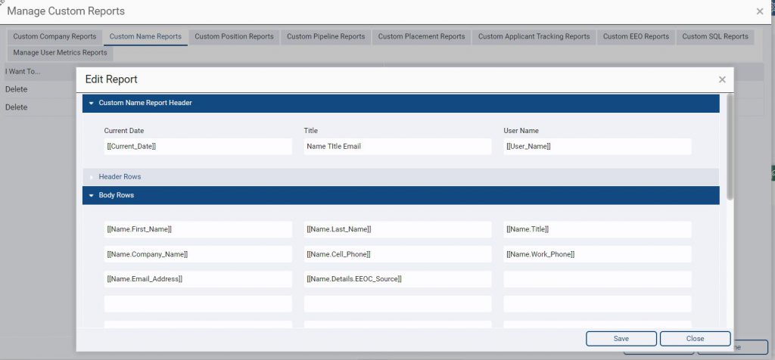The image size is (775, 360).
Task: Save the edited report
Action: tap(621, 339)
